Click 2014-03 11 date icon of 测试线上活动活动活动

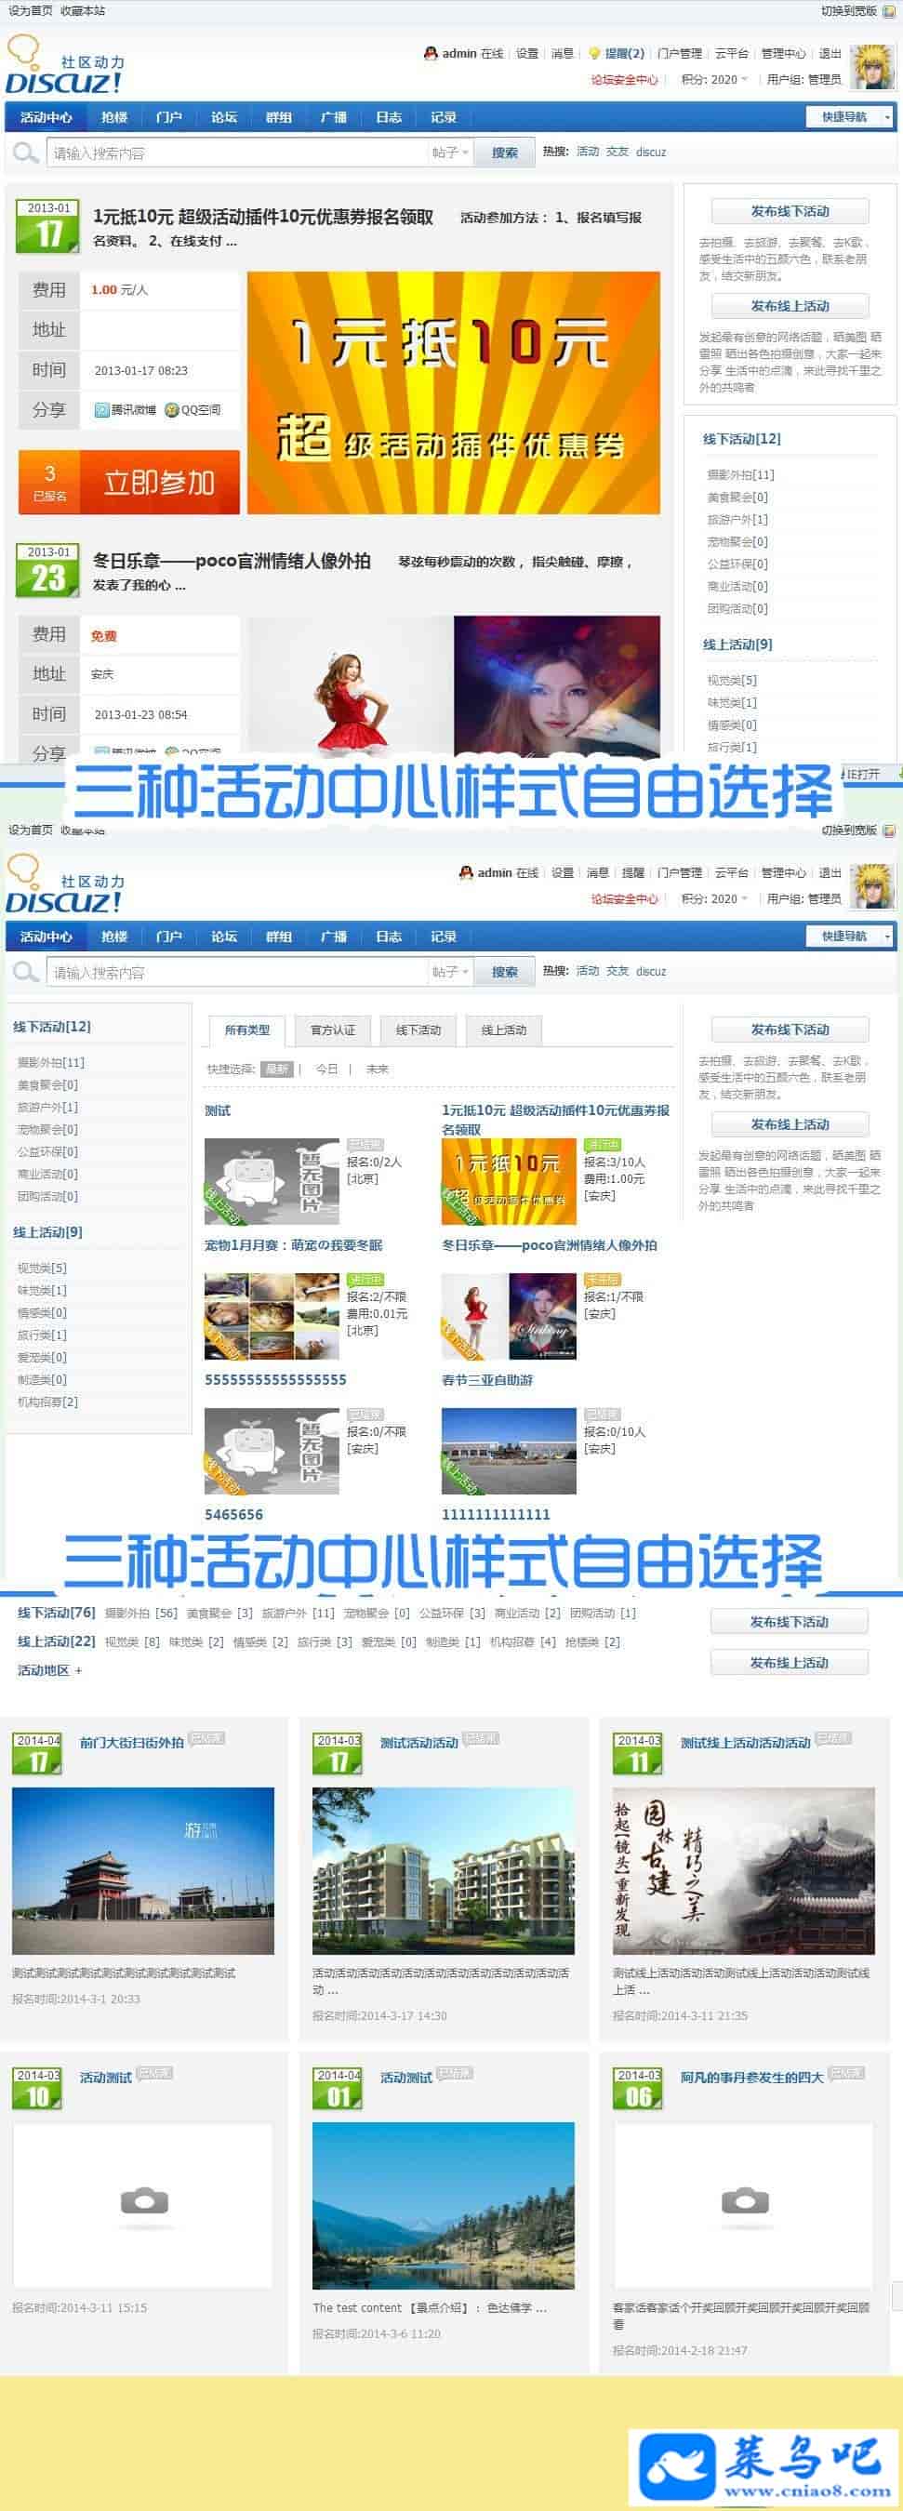pyautogui.click(x=638, y=1755)
